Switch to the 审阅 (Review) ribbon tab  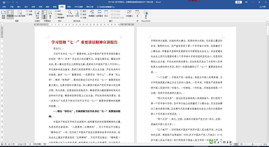[x=54, y=6]
